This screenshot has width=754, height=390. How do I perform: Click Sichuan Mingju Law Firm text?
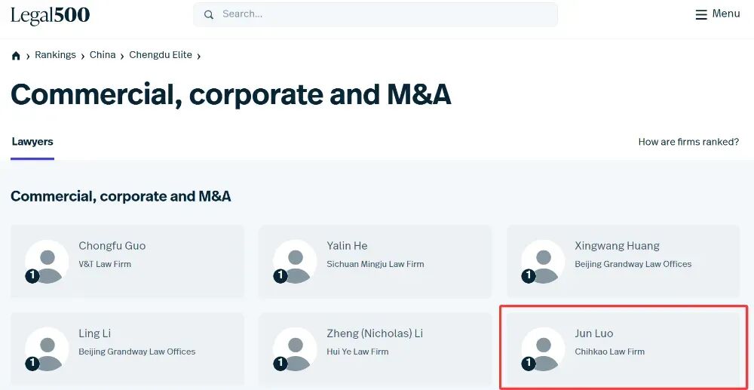coord(375,264)
